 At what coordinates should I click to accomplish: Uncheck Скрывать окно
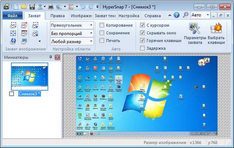point(142,33)
